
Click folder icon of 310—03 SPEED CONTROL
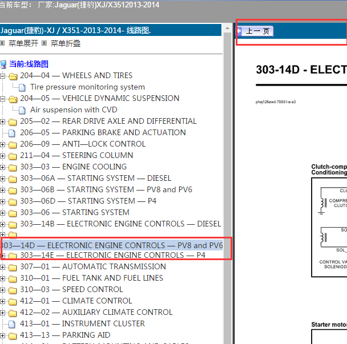[13, 290]
